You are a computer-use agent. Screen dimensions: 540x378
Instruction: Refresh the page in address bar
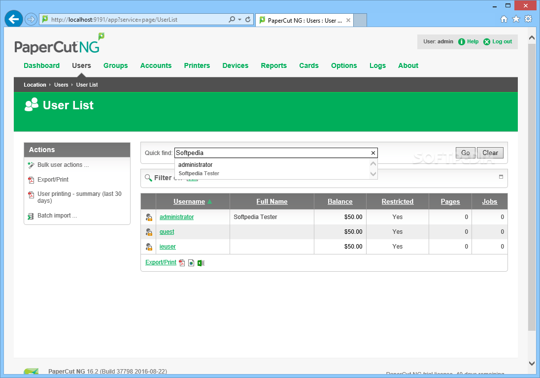point(248,20)
